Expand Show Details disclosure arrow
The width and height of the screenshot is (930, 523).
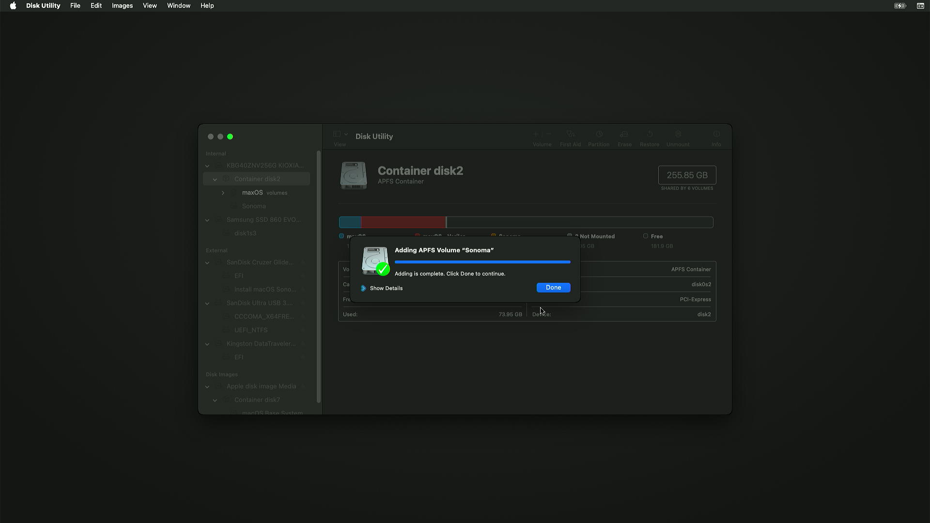point(363,288)
